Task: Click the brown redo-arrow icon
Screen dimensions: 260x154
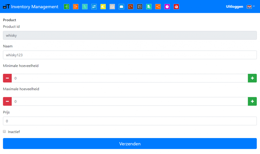Action: pos(131,7)
